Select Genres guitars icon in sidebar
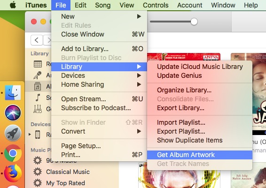The width and height of the screenshot is (266, 188). click(x=38, y=109)
